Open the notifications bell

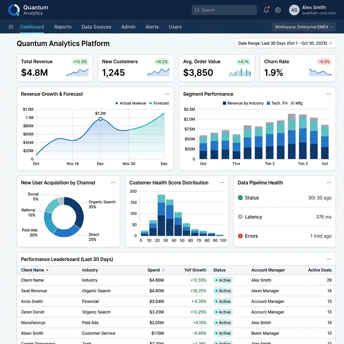[266, 10]
